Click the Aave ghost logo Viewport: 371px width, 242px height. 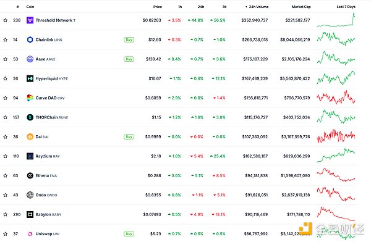pyautogui.click(x=30, y=59)
